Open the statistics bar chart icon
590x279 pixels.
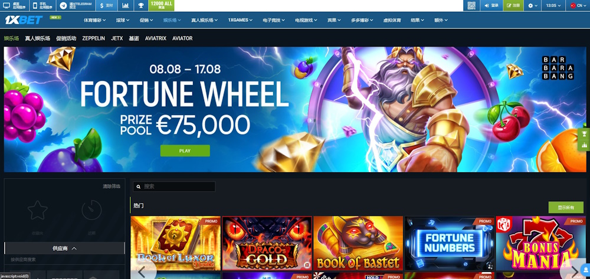125,6
